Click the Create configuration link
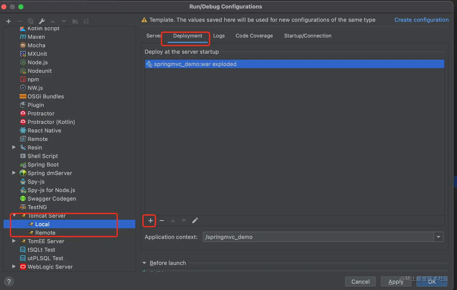This screenshot has height=290, width=457. pos(421,20)
